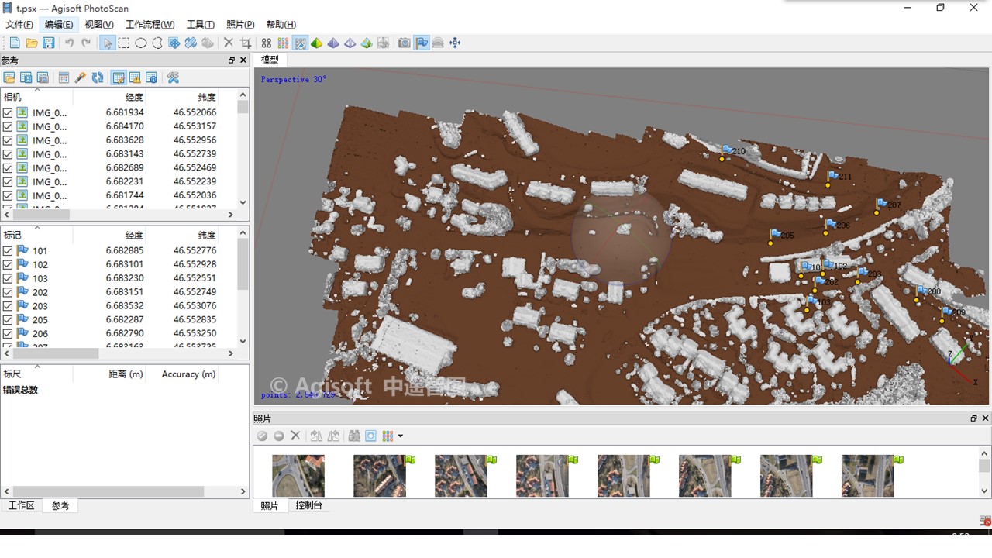Viewport: 992px width, 558px height.
Task: Switch to the 工作区 tab
Action: click(x=21, y=505)
